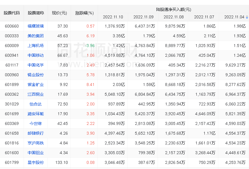Click the 股票简称 column header
Viewport: 249px width, 169px height.
tap(36, 13)
